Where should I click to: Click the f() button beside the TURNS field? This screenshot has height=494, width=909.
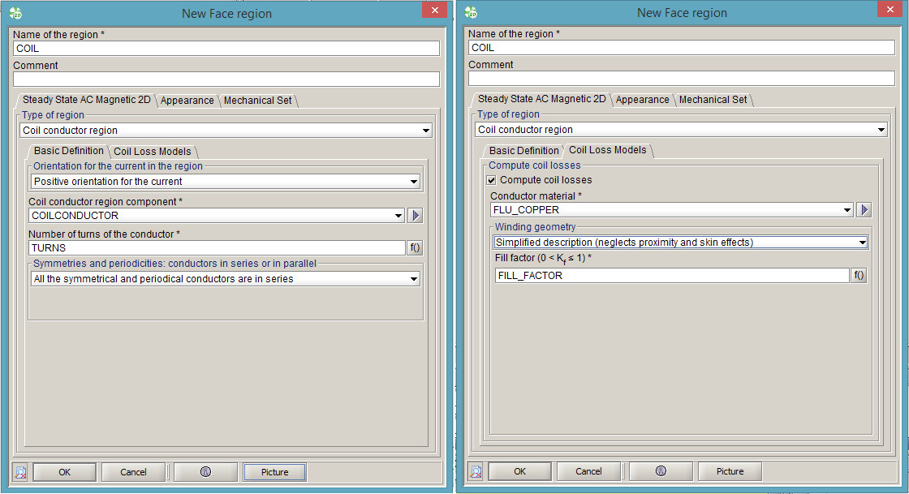pos(415,248)
